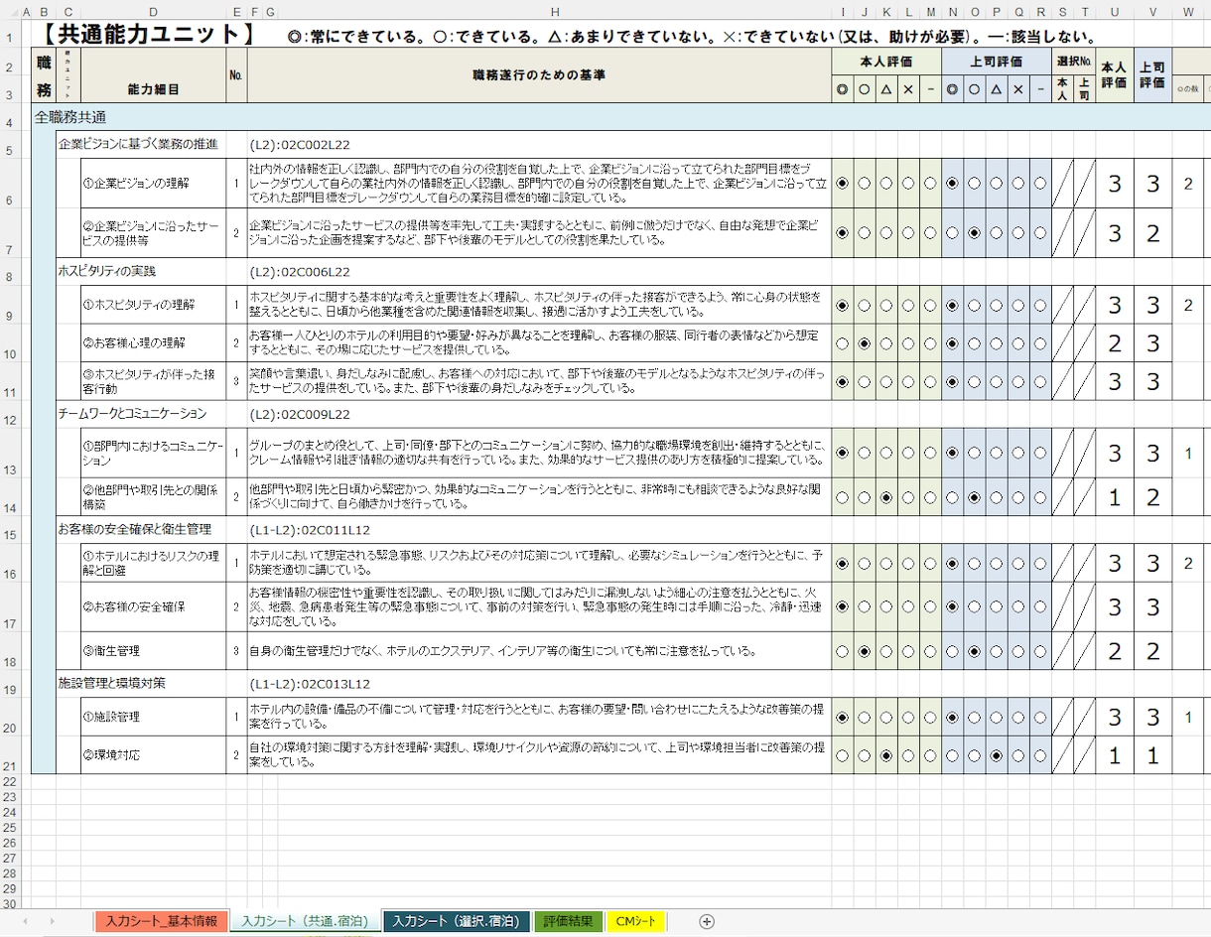The width and height of the screenshot is (1211, 937).
Task: Select the (L1-L2):02C013L12 code cell
Action: (x=310, y=684)
